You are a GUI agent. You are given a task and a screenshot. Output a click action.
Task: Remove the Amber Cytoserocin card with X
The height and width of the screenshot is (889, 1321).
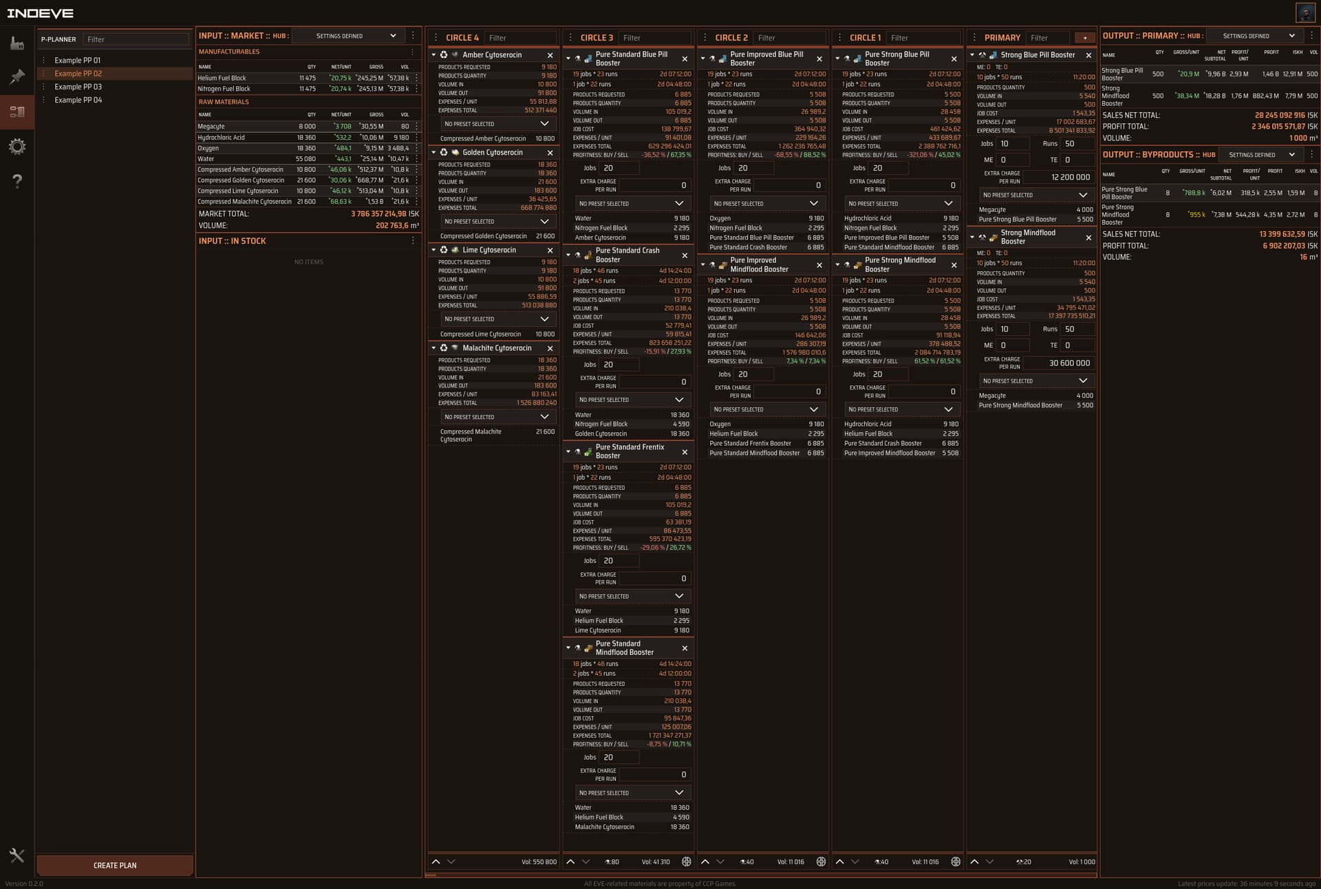(550, 55)
